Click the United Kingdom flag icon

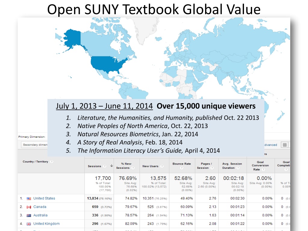point(29,224)
